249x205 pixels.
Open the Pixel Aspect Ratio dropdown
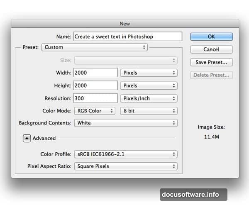click(x=125, y=166)
